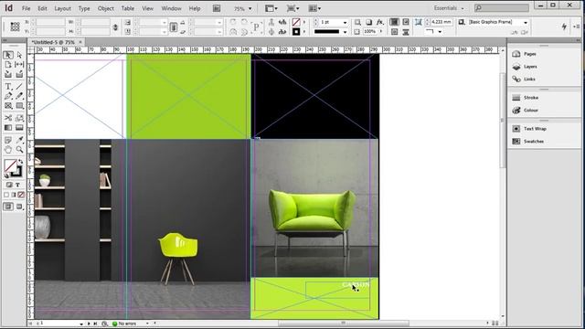
Task: Open the Type menu
Action: pyautogui.click(x=84, y=8)
